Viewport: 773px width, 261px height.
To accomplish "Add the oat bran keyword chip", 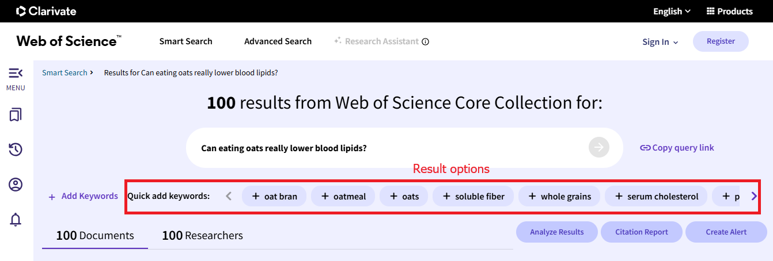I will (x=274, y=196).
